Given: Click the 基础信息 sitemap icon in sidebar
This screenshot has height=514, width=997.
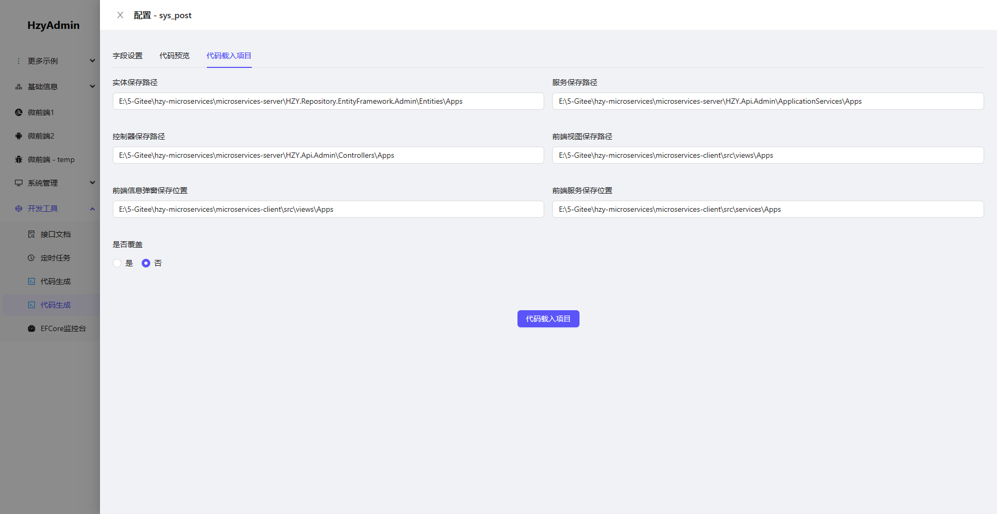Looking at the screenshot, I should click(19, 87).
